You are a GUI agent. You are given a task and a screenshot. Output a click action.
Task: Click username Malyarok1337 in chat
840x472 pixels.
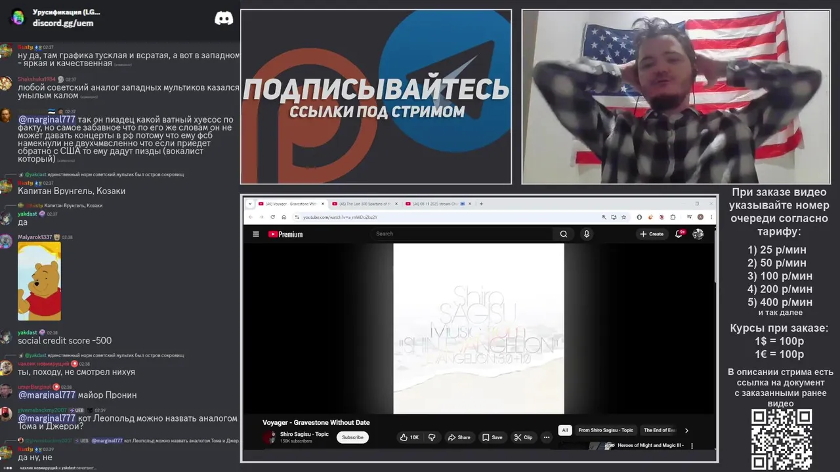coord(35,237)
